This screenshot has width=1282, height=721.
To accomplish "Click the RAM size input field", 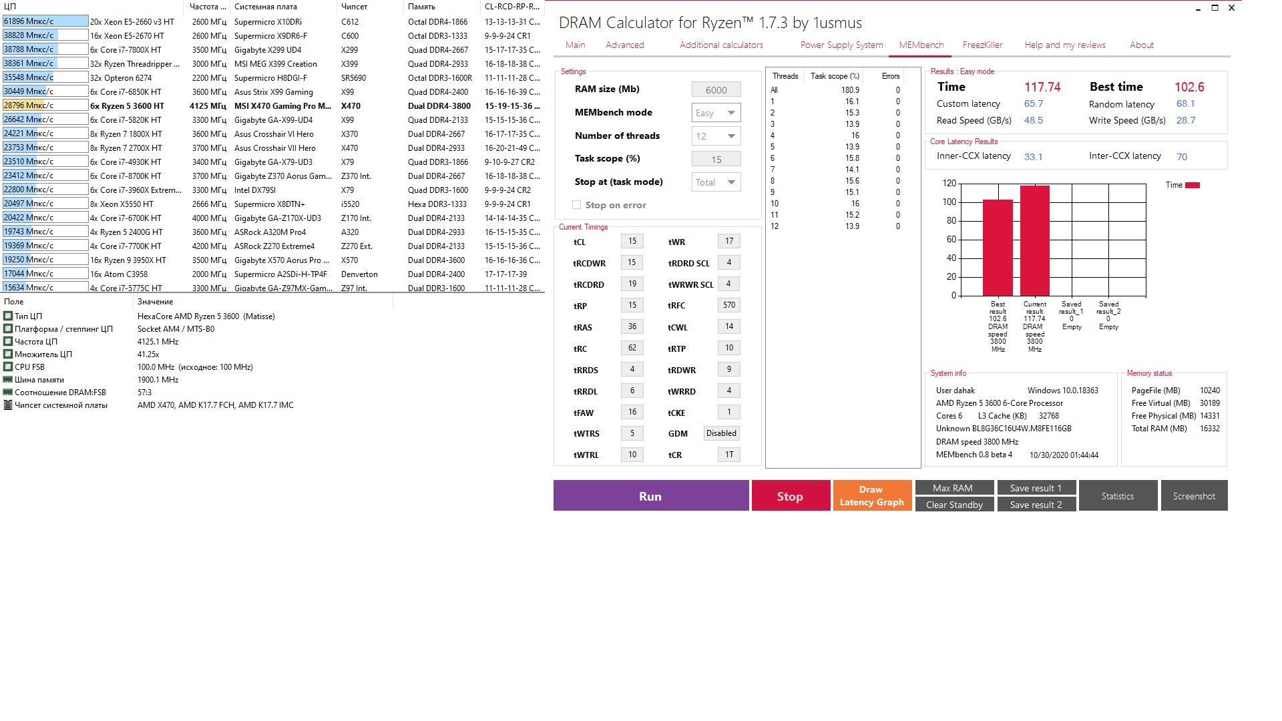I will pyautogui.click(x=716, y=90).
